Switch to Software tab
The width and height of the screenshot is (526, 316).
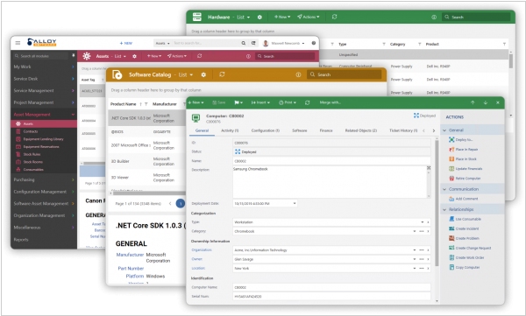tap(300, 130)
